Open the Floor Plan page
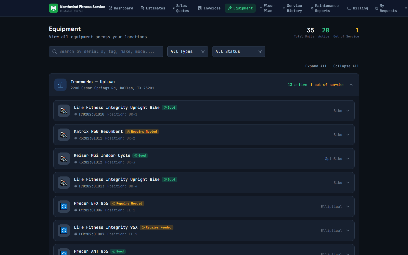 (267, 8)
